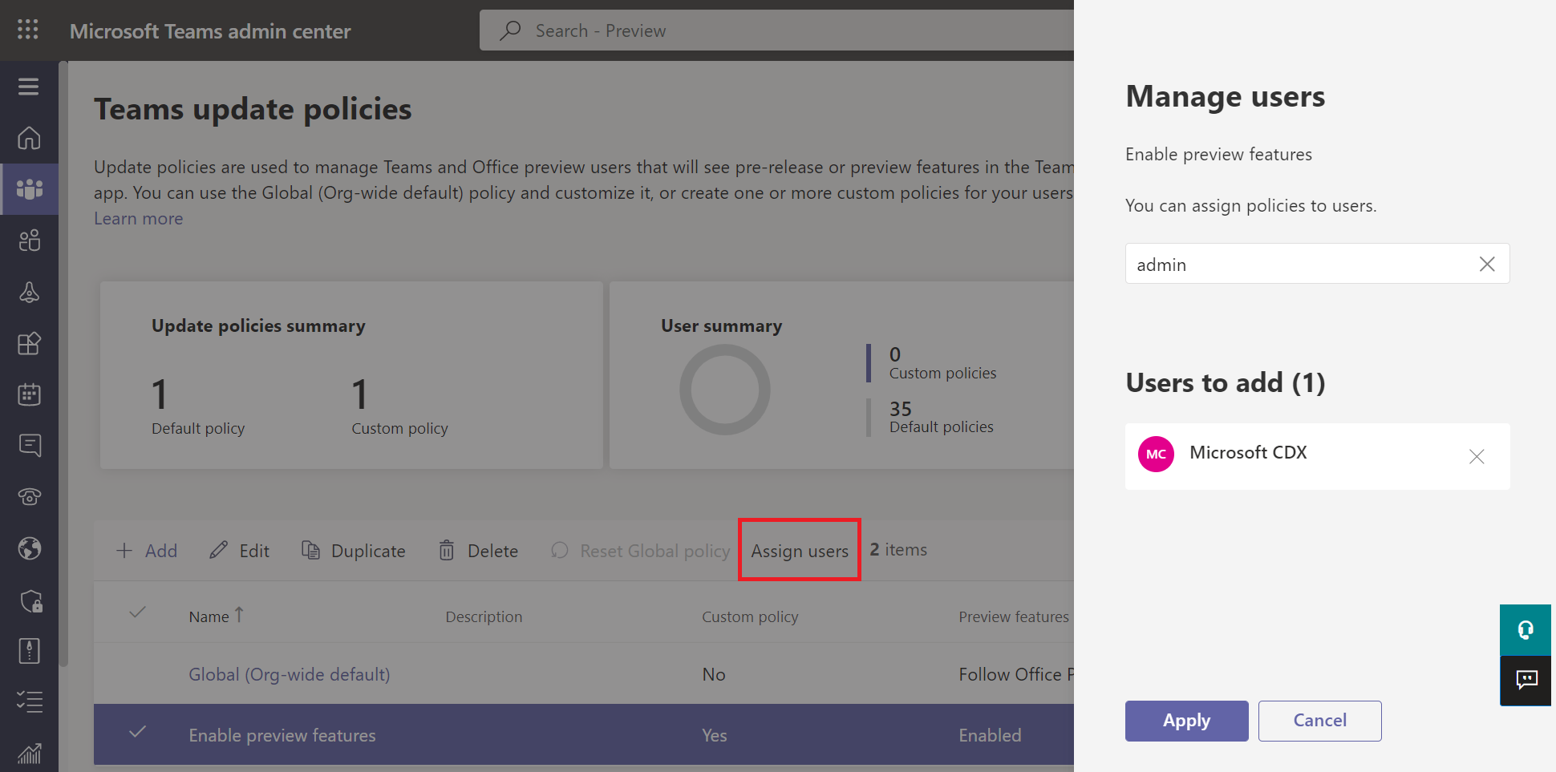The width and height of the screenshot is (1556, 772).
Task: Click Reset Global policy
Action: pyautogui.click(x=640, y=551)
